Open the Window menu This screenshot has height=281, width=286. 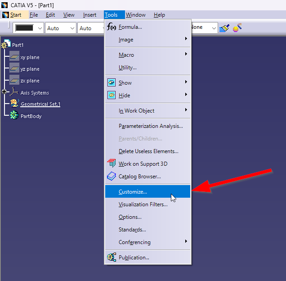(x=135, y=15)
